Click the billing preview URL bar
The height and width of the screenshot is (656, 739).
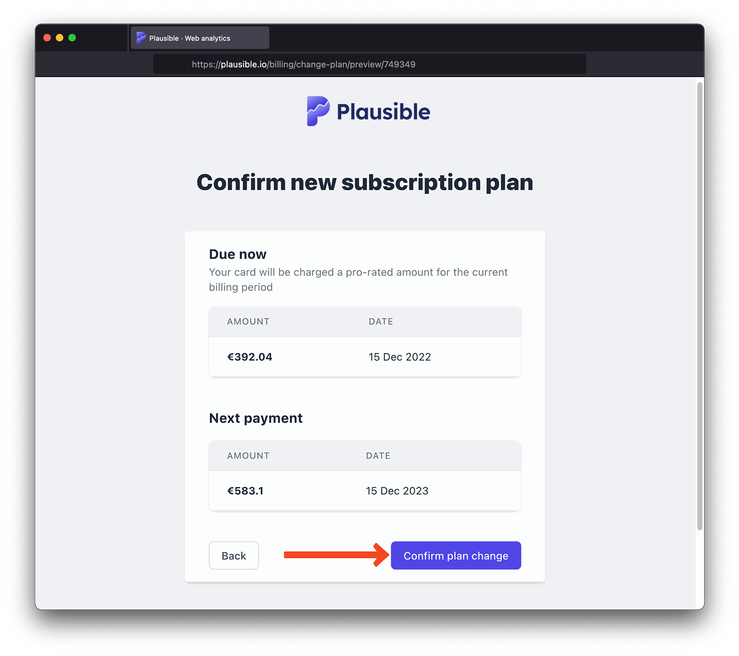coord(369,64)
